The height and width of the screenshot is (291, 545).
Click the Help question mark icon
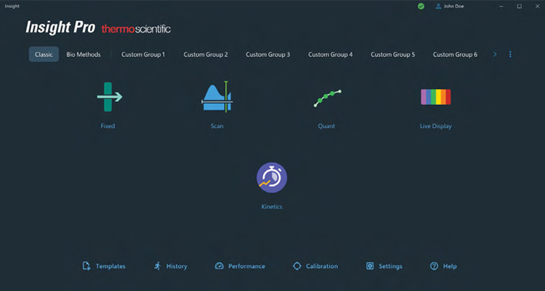[x=434, y=266]
